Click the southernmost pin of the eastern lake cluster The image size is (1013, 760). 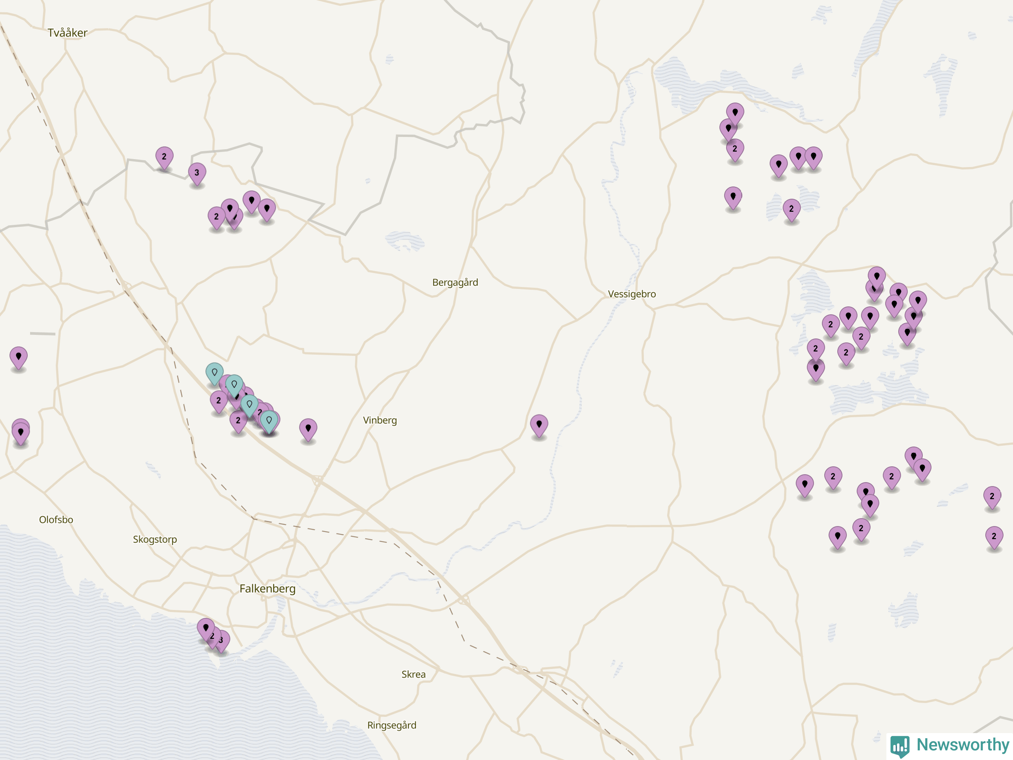click(816, 370)
